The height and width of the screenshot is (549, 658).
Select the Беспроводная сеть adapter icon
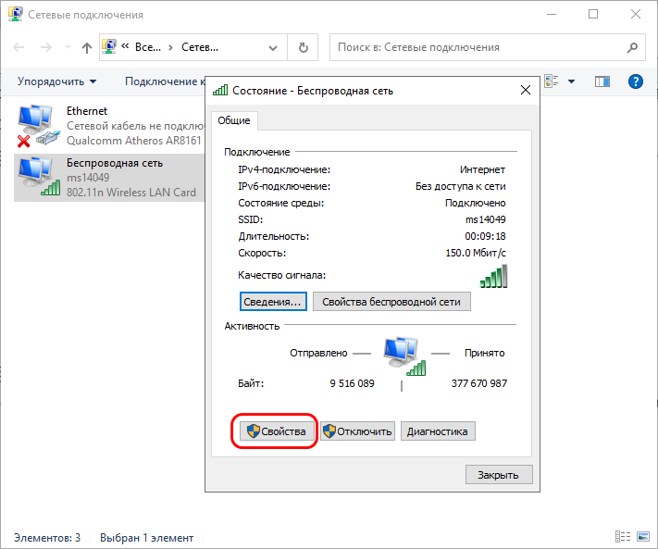(39, 176)
